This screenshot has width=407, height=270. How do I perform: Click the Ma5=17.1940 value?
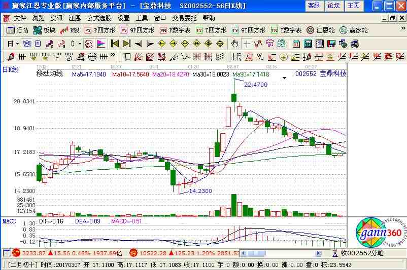(x=89, y=74)
